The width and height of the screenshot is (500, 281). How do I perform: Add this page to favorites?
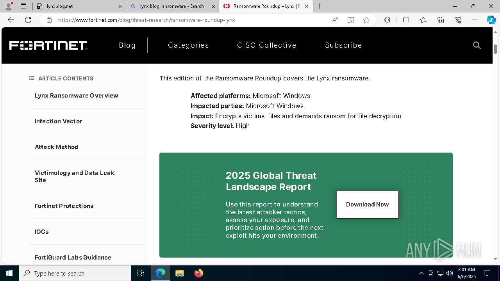[366, 20]
